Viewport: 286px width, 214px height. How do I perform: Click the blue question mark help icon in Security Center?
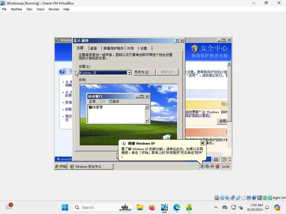pyautogui.click(x=62, y=72)
